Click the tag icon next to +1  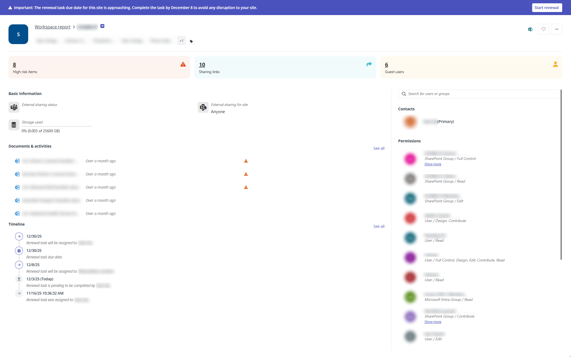click(x=191, y=41)
